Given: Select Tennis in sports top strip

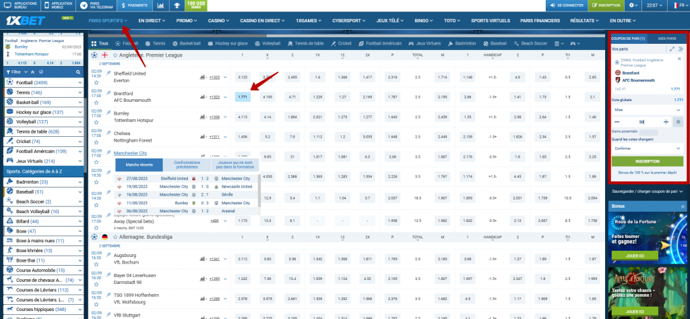Looking at the screenshot, I should coord(156,44).
